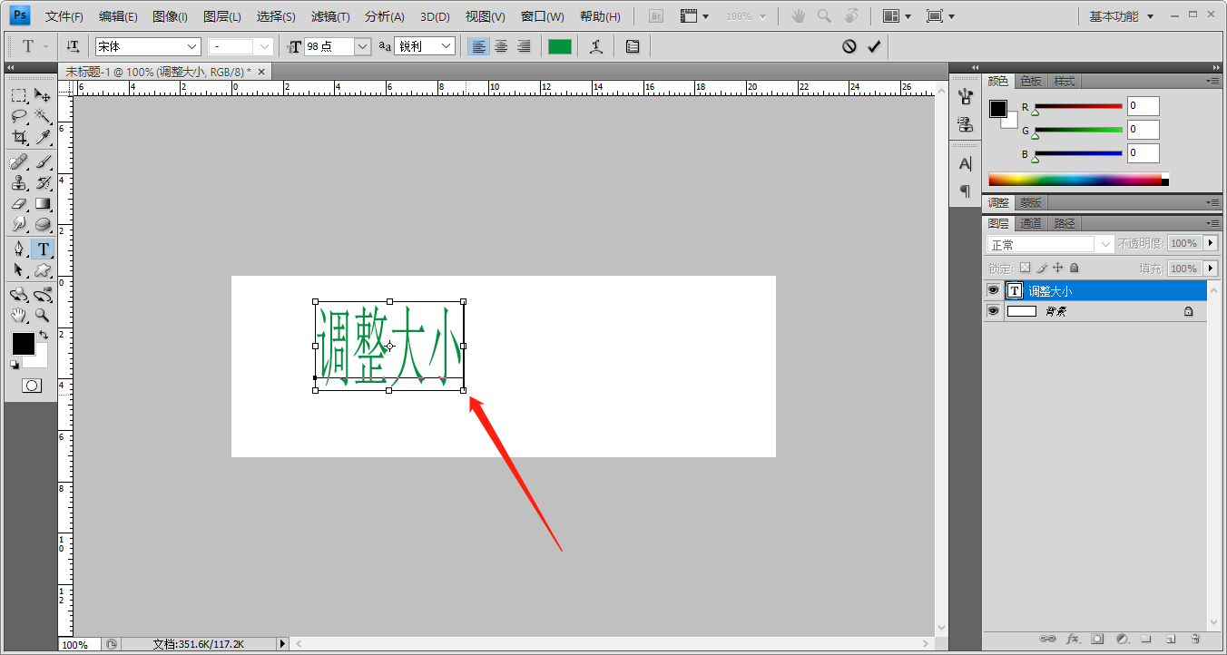The width and height of the screenshot is (1227, 655).
Task: Open the Character panel icon in right dock
Action: [x=964, y=163]
